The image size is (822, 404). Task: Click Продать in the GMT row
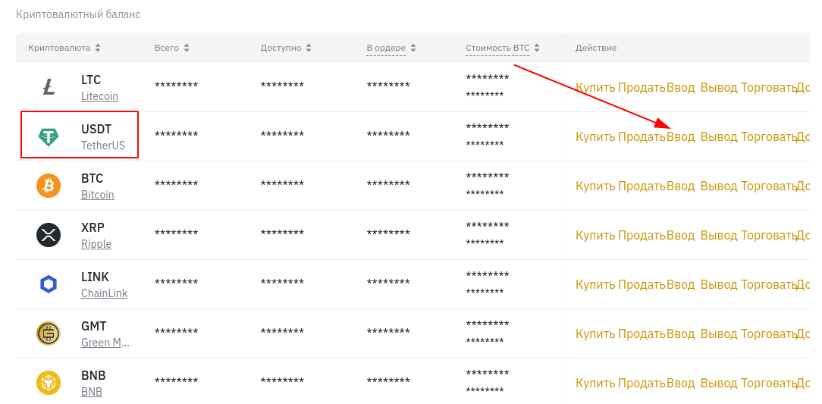(x=642, y=334)
